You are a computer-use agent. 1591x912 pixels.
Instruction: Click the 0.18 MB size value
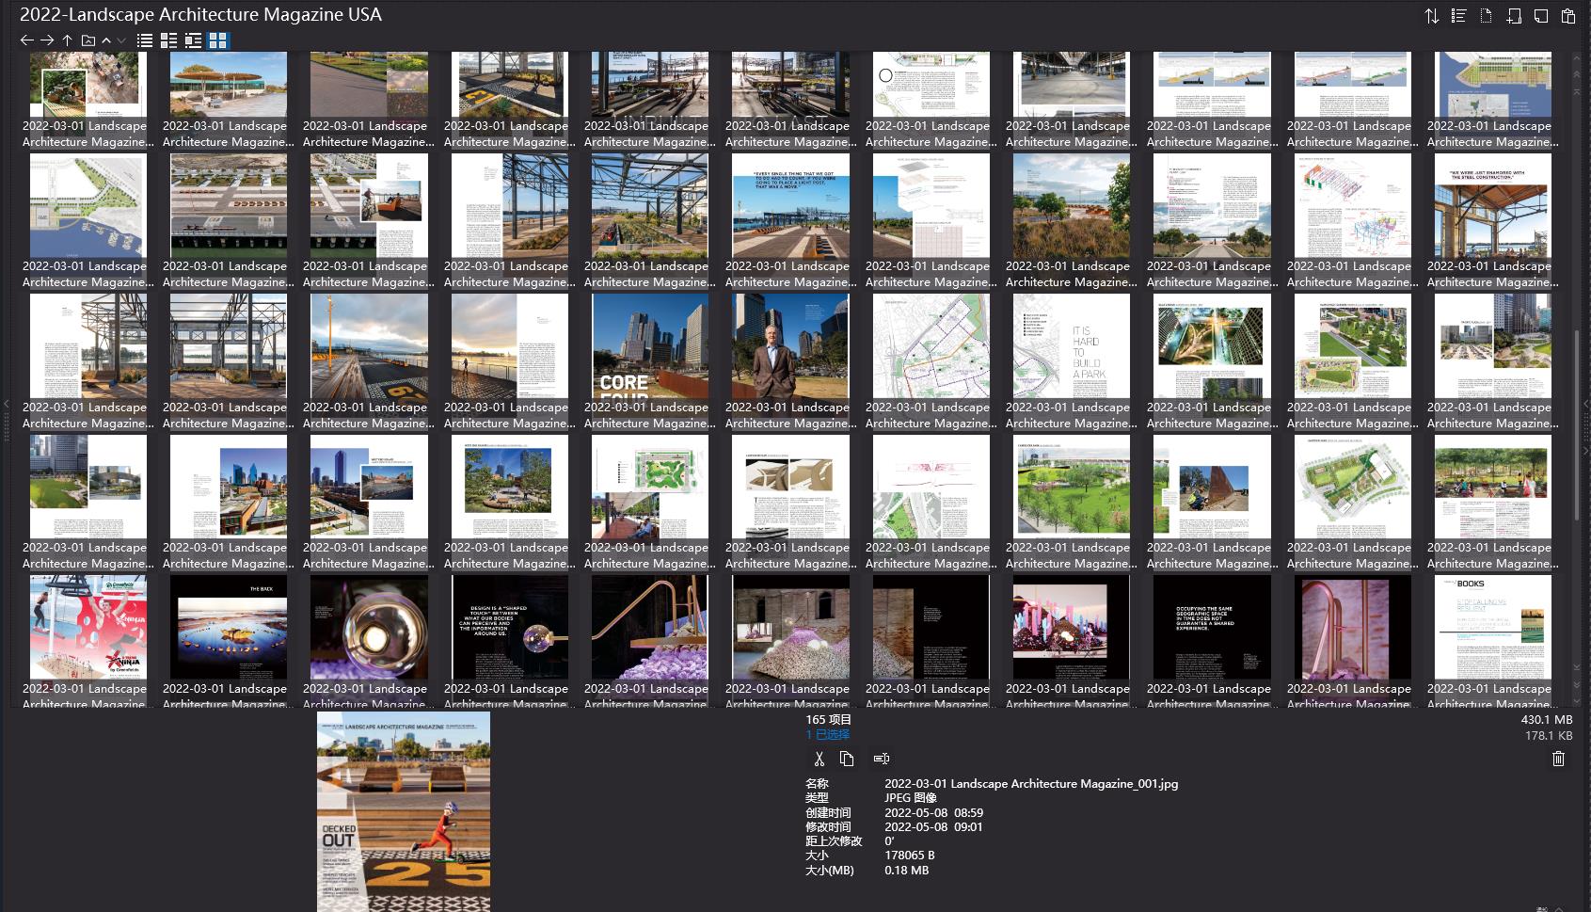907,870
